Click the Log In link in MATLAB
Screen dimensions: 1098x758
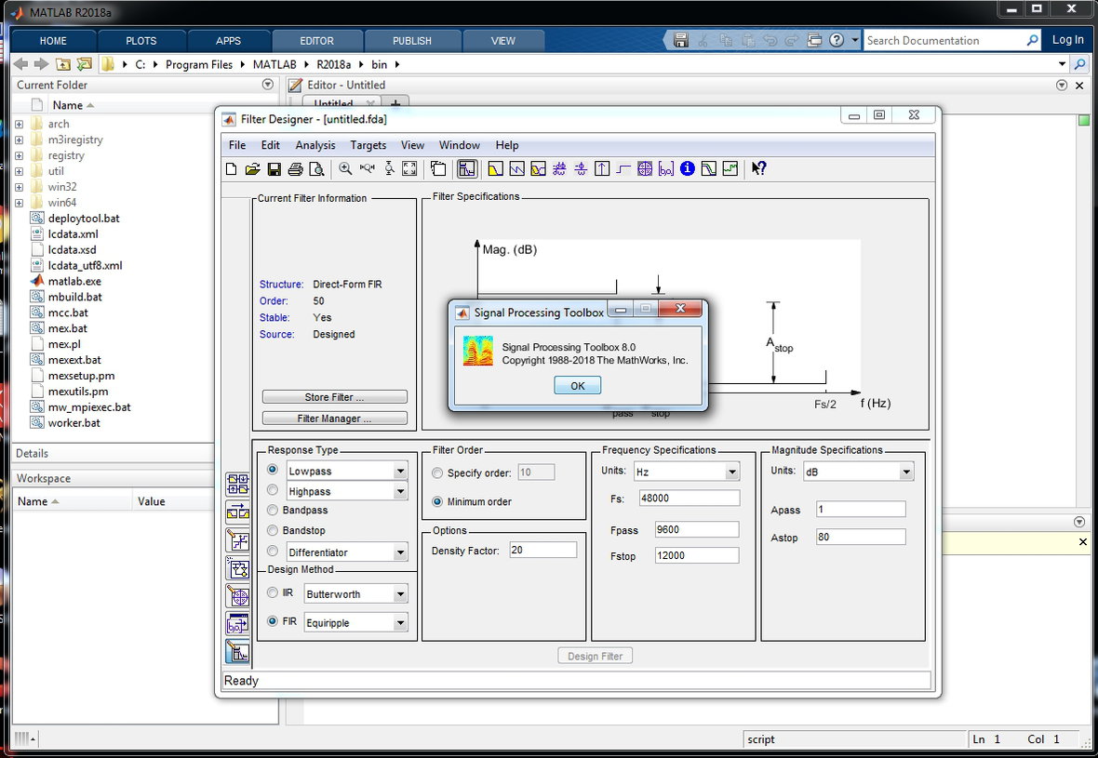[x=1068, y=40]
